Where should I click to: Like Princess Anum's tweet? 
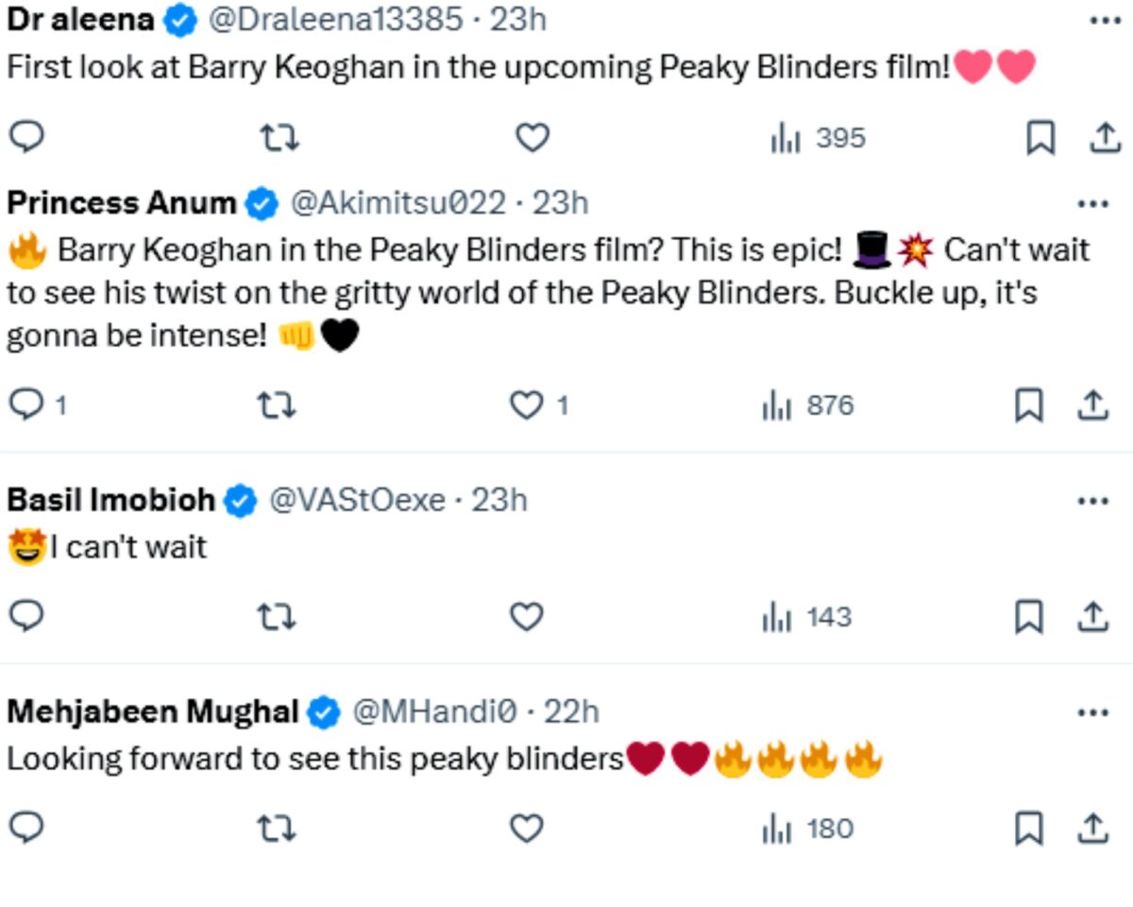(x=526, y=405)
